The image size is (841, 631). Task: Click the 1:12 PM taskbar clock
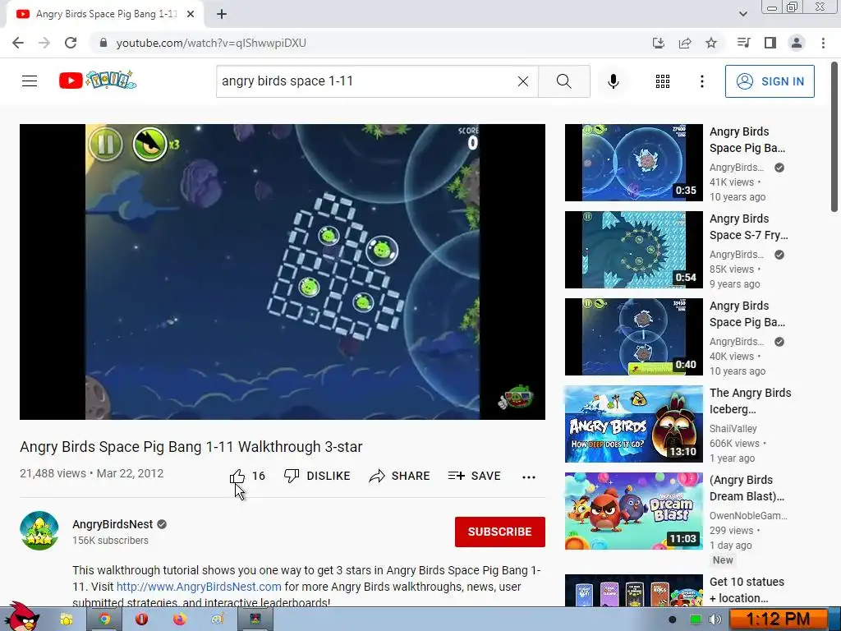779,619
